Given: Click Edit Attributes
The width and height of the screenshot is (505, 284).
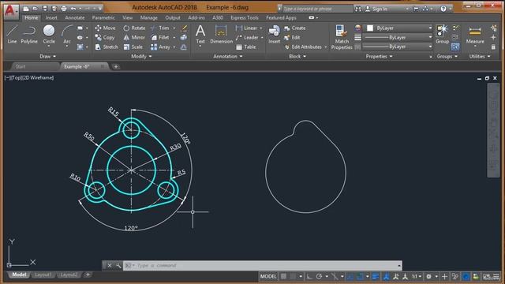Looking at the screenshot, I should coord(303,47).
